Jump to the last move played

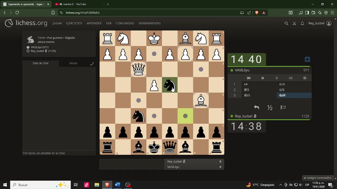(x=291, y=78)
